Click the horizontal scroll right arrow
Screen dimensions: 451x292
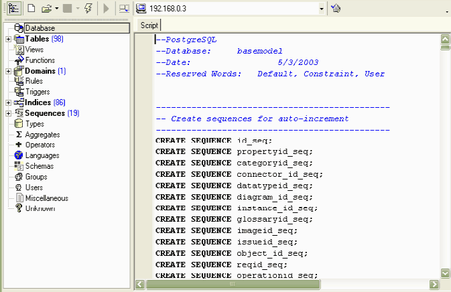click(x=434, y=284)
